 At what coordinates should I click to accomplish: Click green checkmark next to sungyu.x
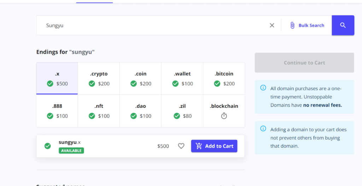click(48, 146)
